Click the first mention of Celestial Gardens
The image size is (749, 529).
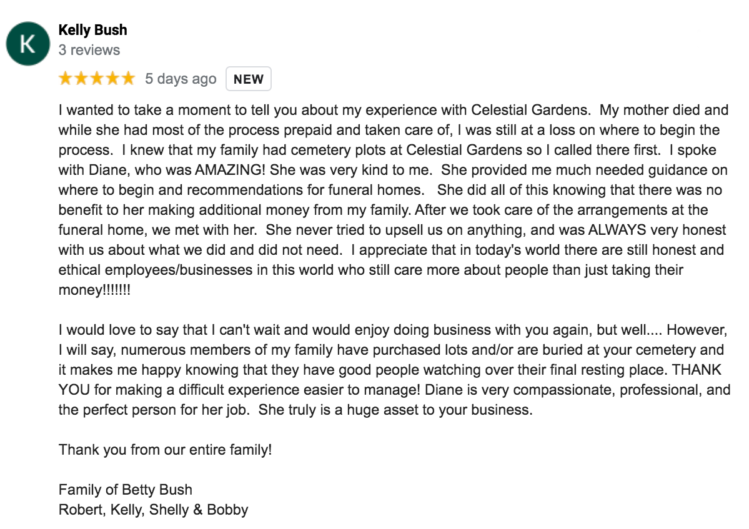(x=530, y=110)
